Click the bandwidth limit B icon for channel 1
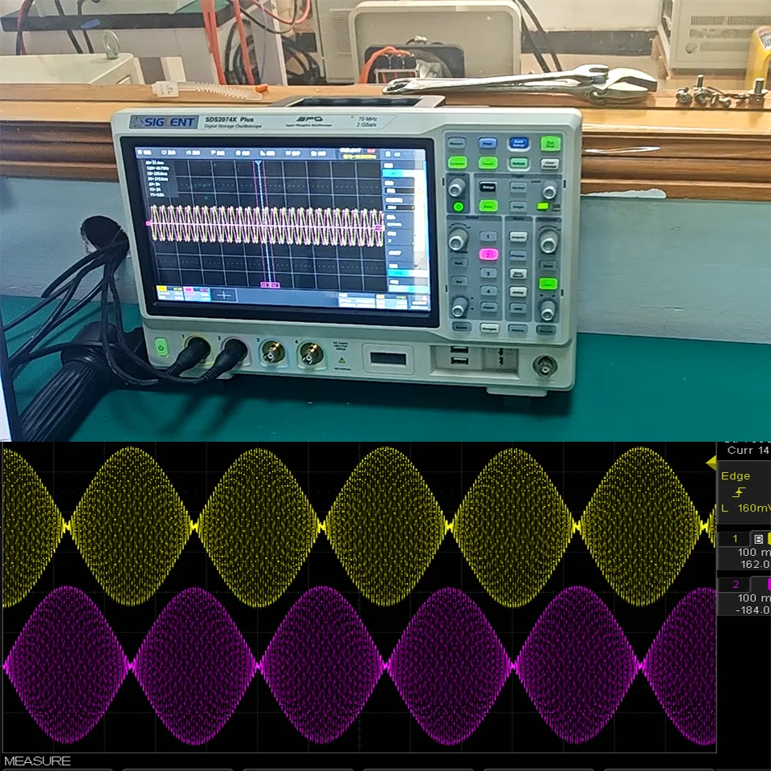The height and width of the screenshot is (771, 771). 759,539
